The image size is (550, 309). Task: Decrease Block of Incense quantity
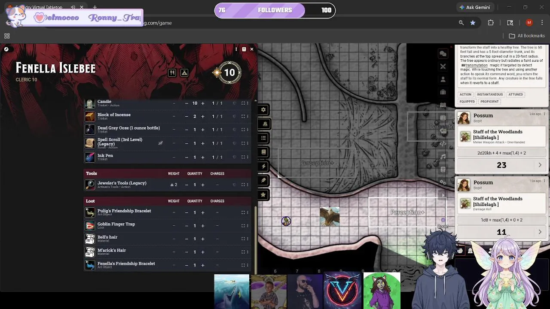click(x=186, y=116)
